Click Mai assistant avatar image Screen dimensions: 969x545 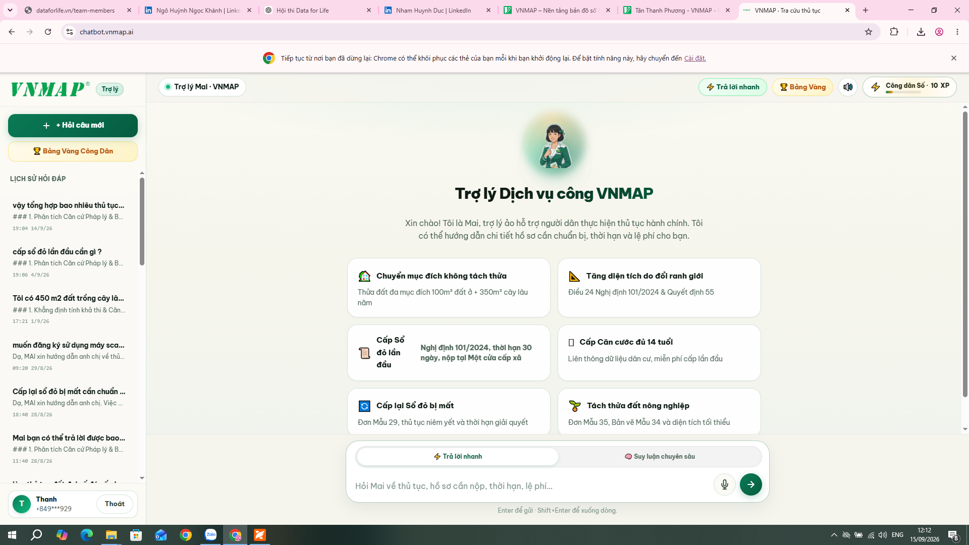[554, 146]
